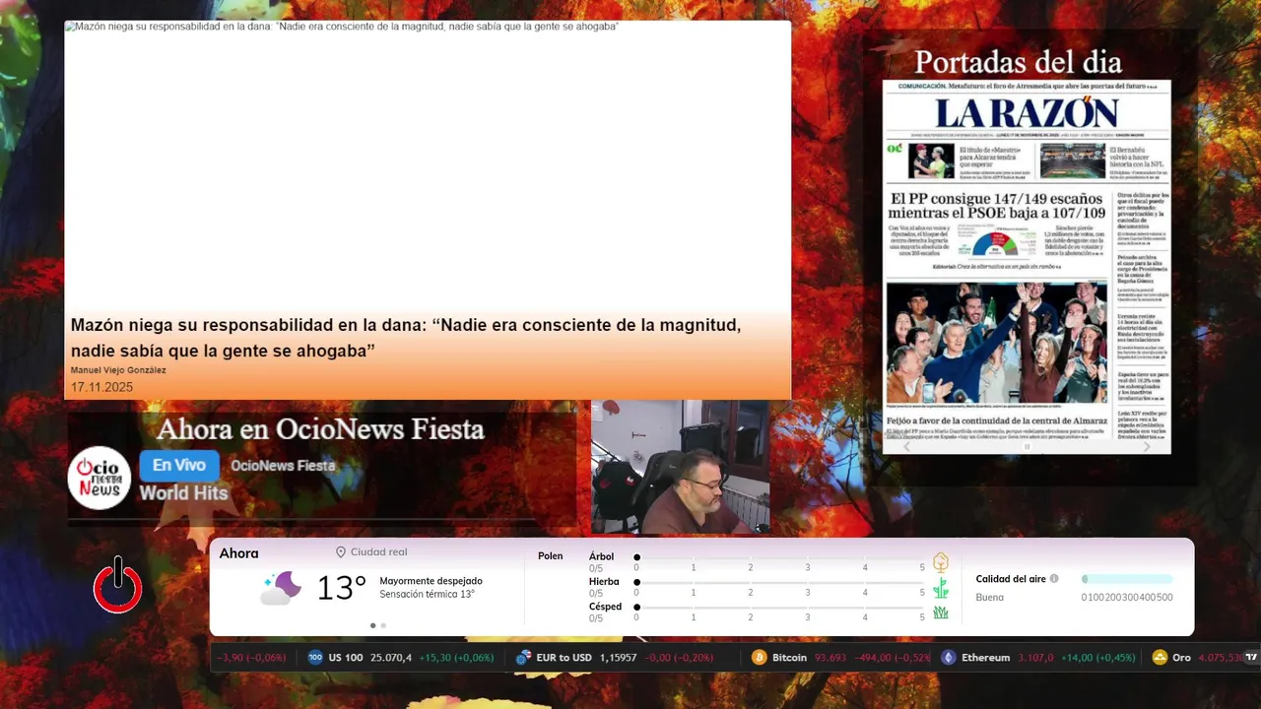Click the gold Oro icon in ticker

point(1160,658)
